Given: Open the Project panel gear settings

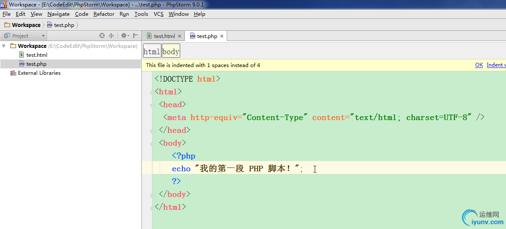Looking at the screenshot, I should click(x=125, y=35).
